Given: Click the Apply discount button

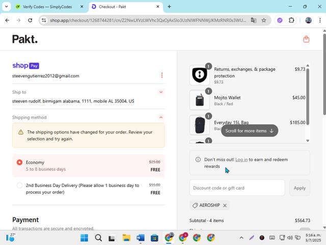Looking at the screenshot, I should 300,188.
